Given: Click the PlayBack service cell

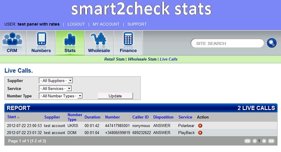Looking at the screenshot, I should tap(186, 133).
